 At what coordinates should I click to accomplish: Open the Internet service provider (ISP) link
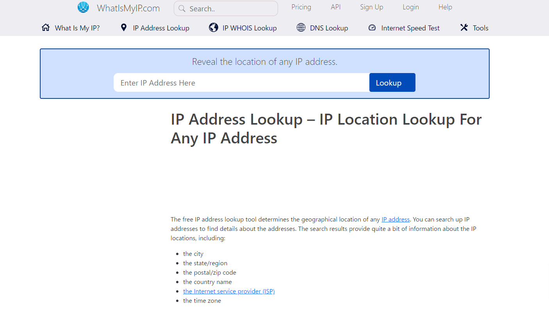229,291
